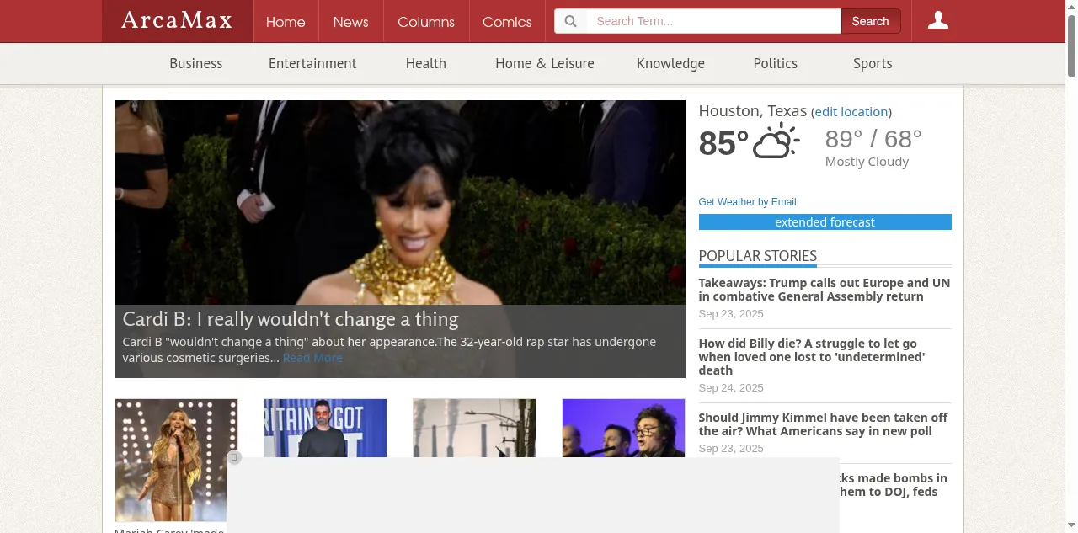
Task: Open the Comics menu item
Action: coord(507,22)
